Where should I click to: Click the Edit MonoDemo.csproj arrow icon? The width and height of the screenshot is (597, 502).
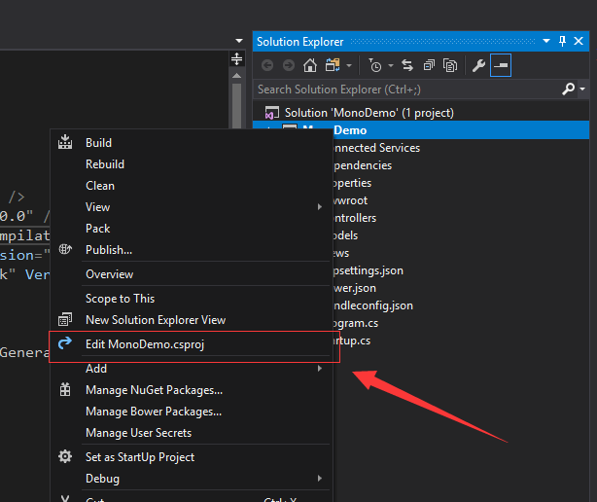(x=65, y=342)
